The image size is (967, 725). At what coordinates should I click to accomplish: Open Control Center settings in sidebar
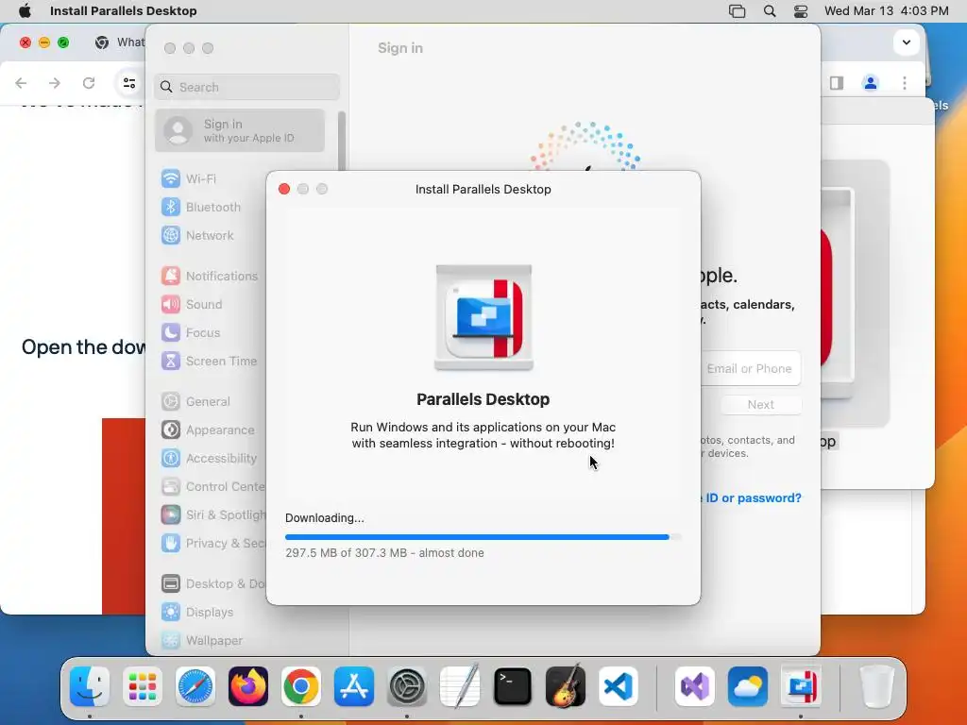212,487
